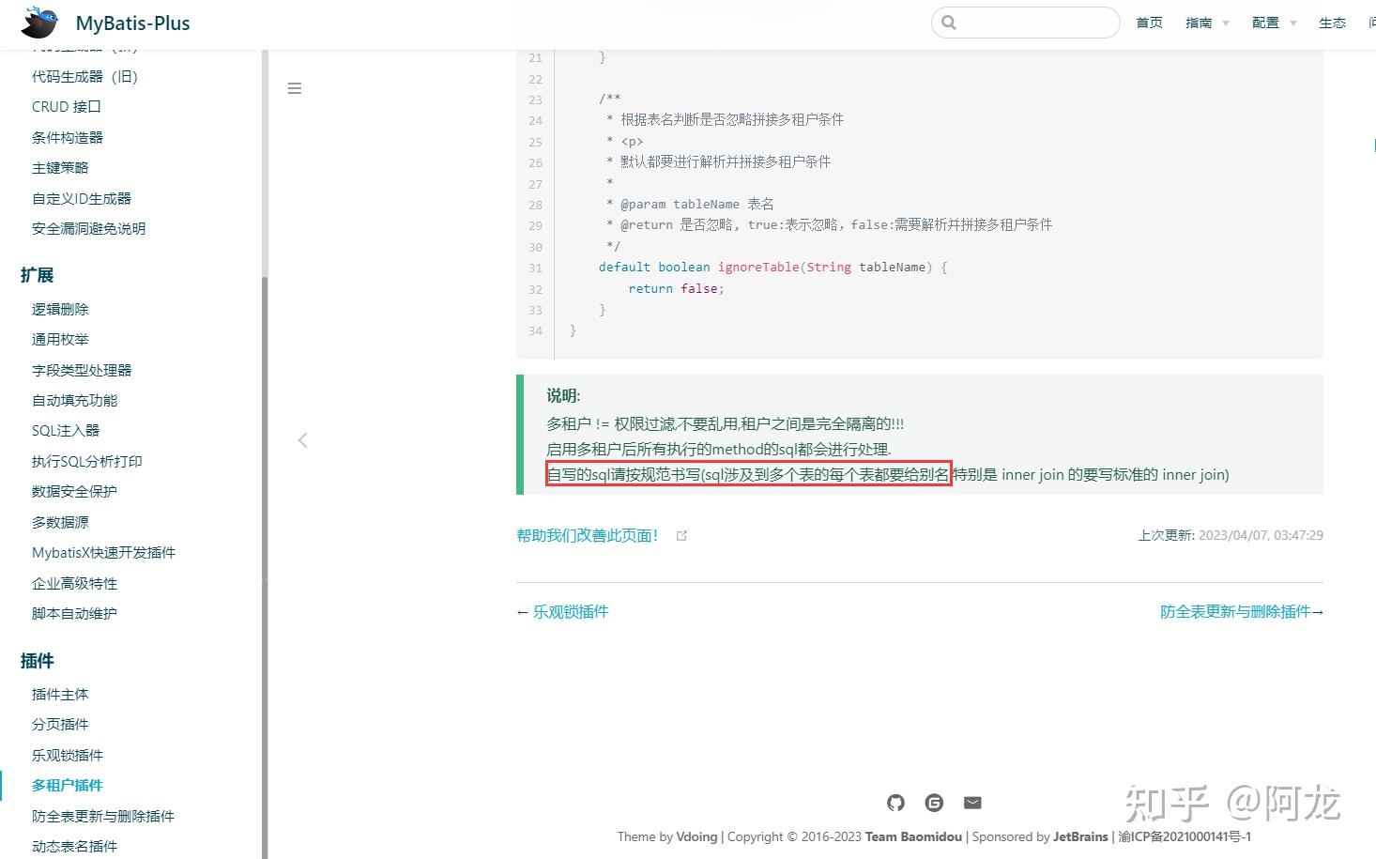The width and height of the screenshot is (1376, 859).
Task: Open SQL注入器 in the sidebar
Action: click(66, 431)
